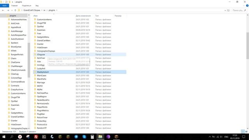Viewport: 249px width, 140px height.
Task: Open the terminal app in the taskbar
Action: (44, 136)
